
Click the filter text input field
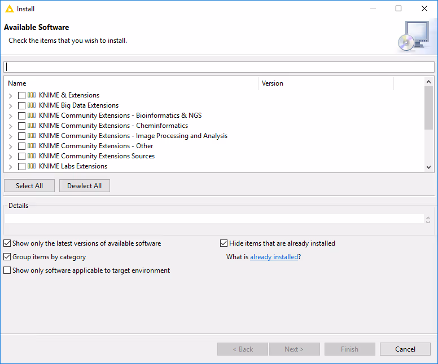(x=219, y=67)
